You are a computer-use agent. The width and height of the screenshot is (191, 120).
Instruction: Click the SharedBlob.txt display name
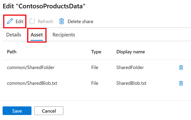click(x=131, y=83)
